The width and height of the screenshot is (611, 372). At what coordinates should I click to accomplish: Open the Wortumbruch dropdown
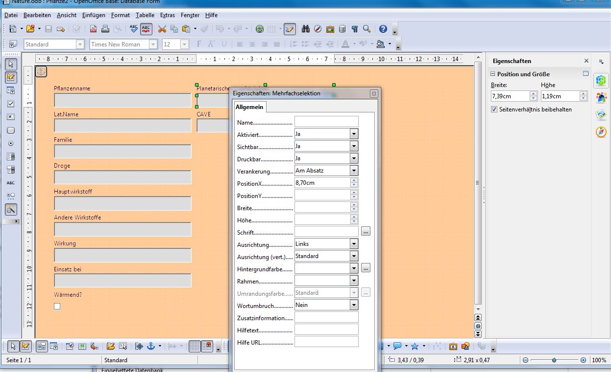click(x=354, y=305)
